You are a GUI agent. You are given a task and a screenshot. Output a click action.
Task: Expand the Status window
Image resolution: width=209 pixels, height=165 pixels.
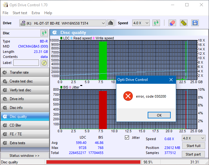pos(25,156)
